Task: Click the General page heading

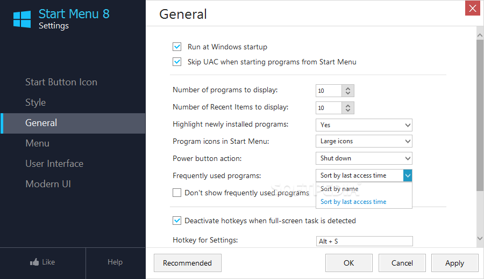Action: pyautogui.click(x=183, y=14)
